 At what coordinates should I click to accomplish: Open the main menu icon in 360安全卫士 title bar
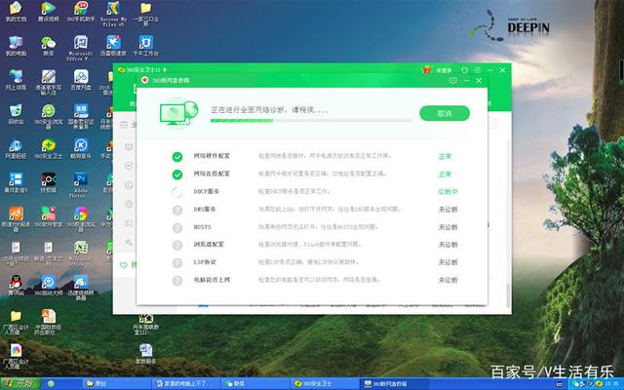478,70
